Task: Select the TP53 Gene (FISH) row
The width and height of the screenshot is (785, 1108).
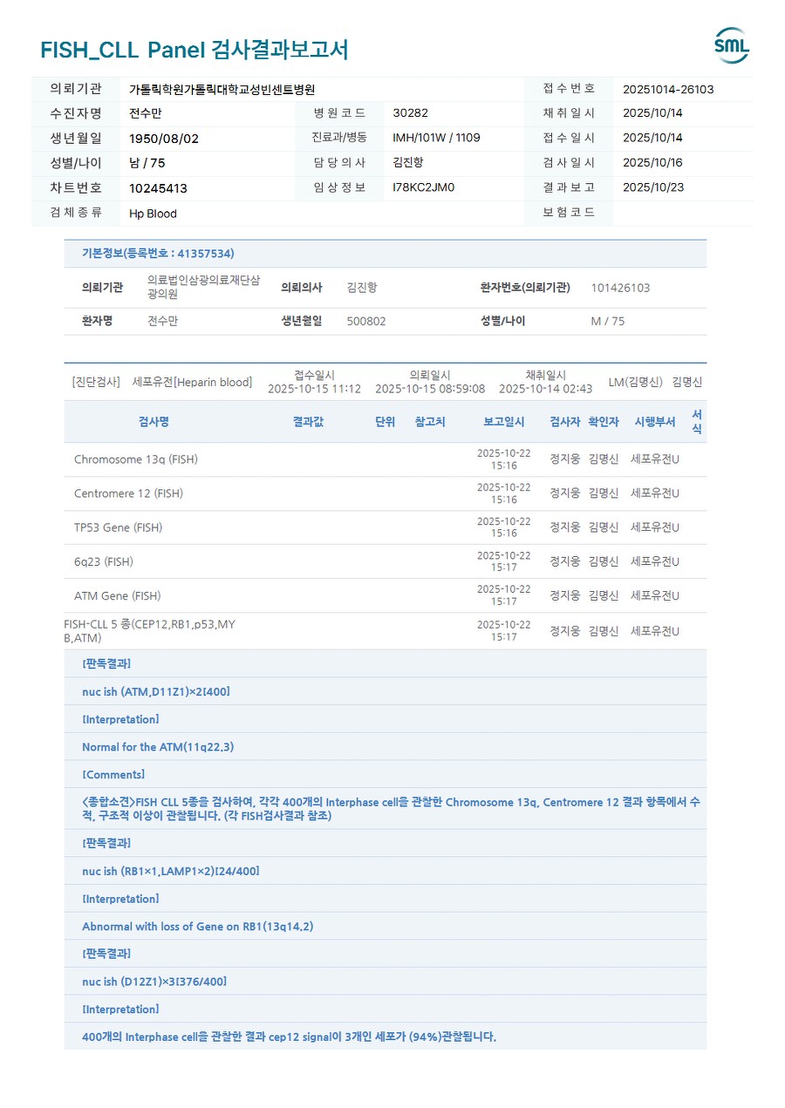Action: point(386,527)
